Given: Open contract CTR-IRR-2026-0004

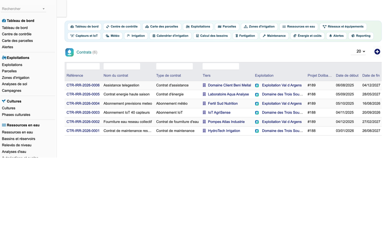Looking at the screenshot, I should pyautogui.click(x=83, y=103).
